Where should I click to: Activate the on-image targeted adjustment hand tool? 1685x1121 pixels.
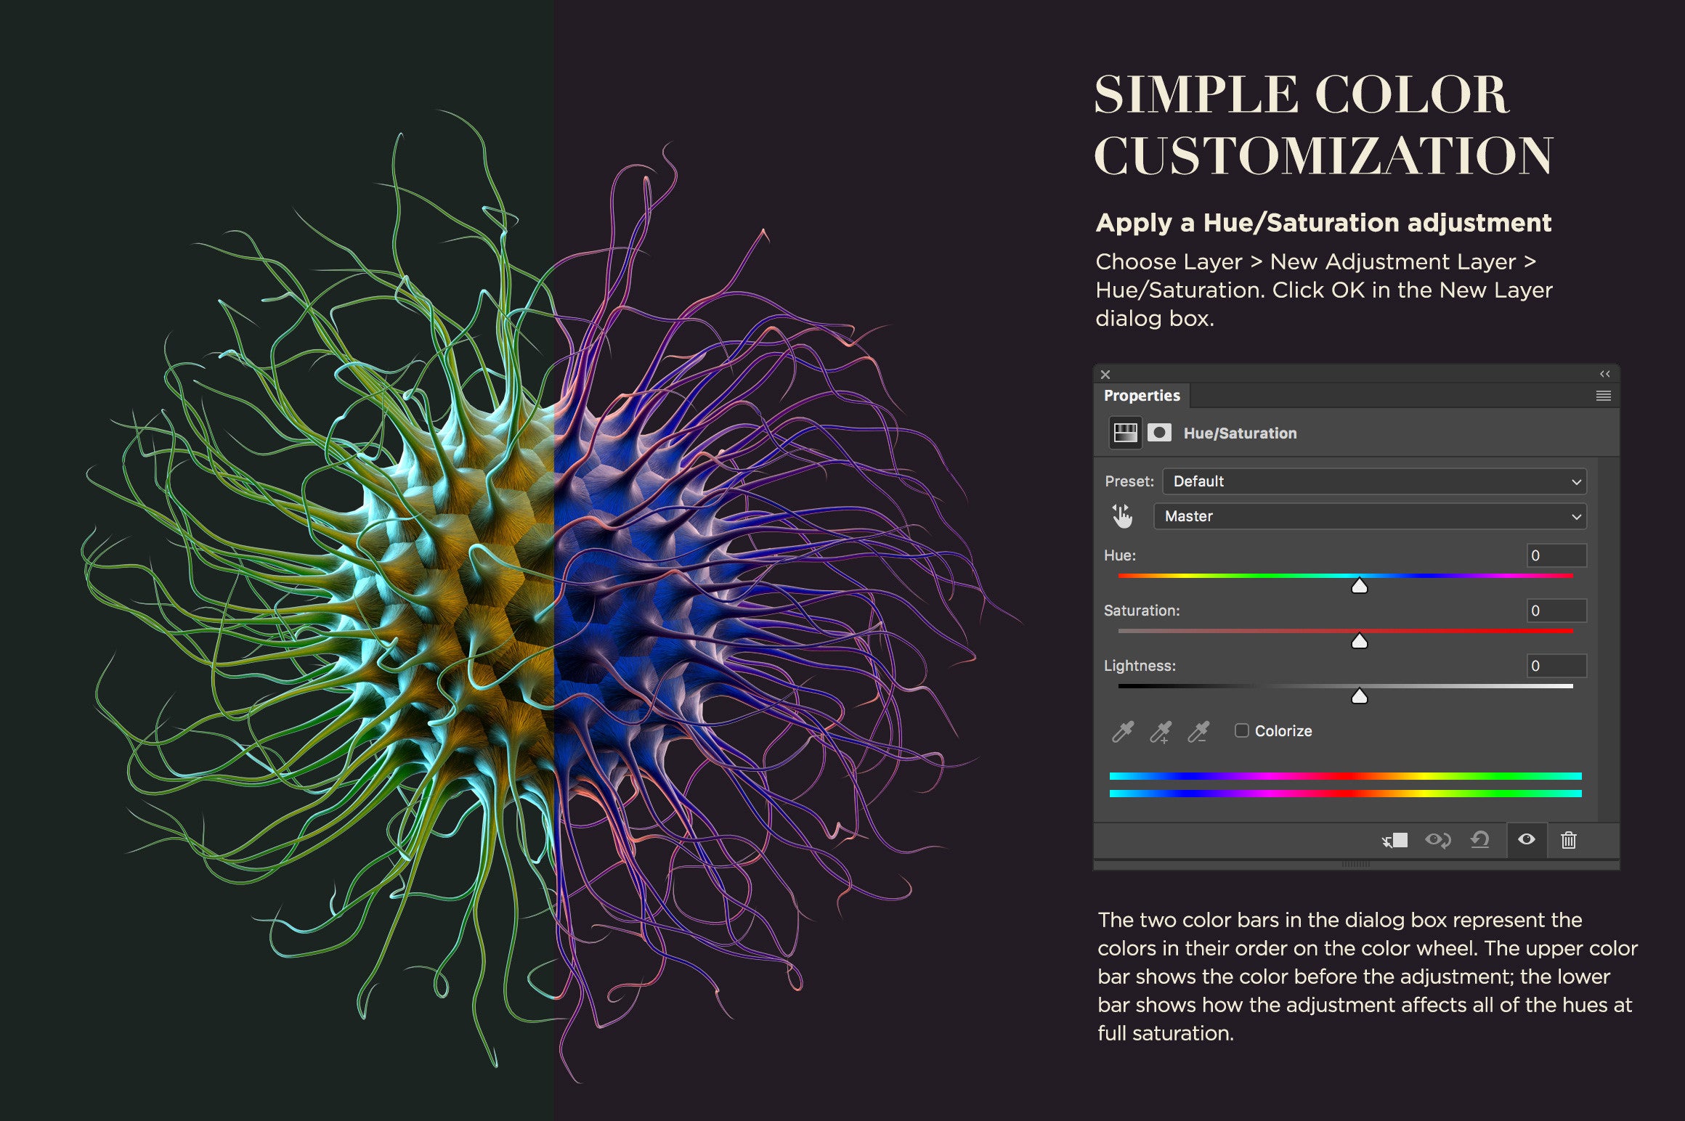1122,516
